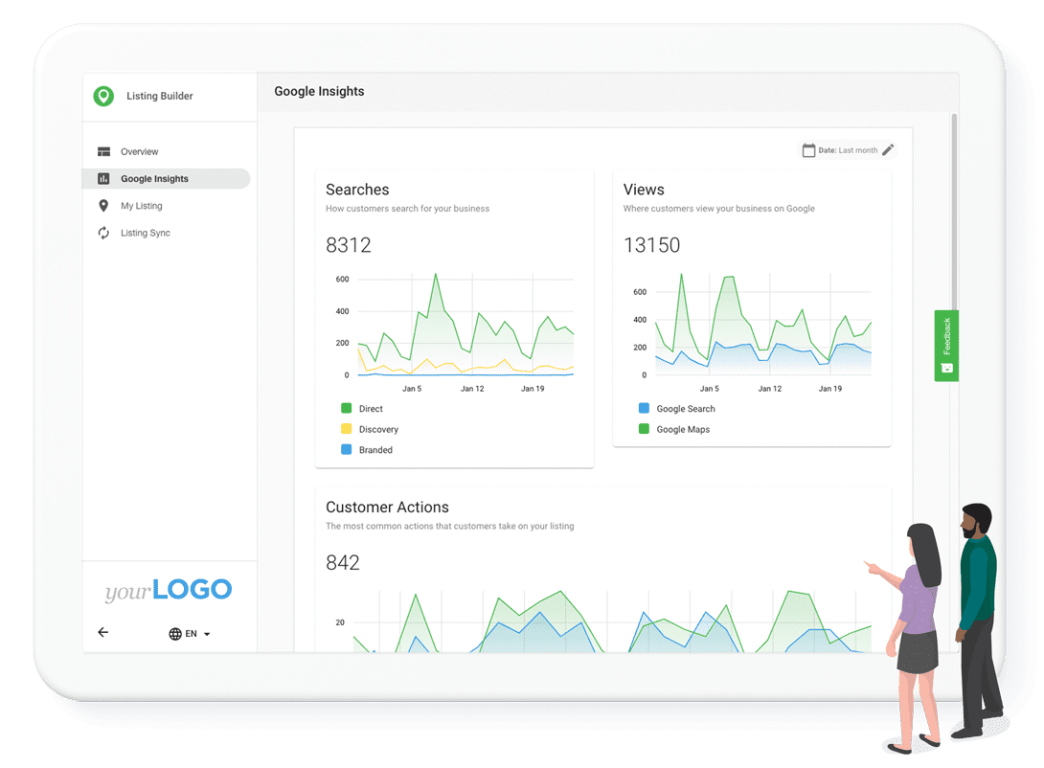The image size is (1044, 768).
Task: Go to Listing Sync
Action: pos(167,233)
